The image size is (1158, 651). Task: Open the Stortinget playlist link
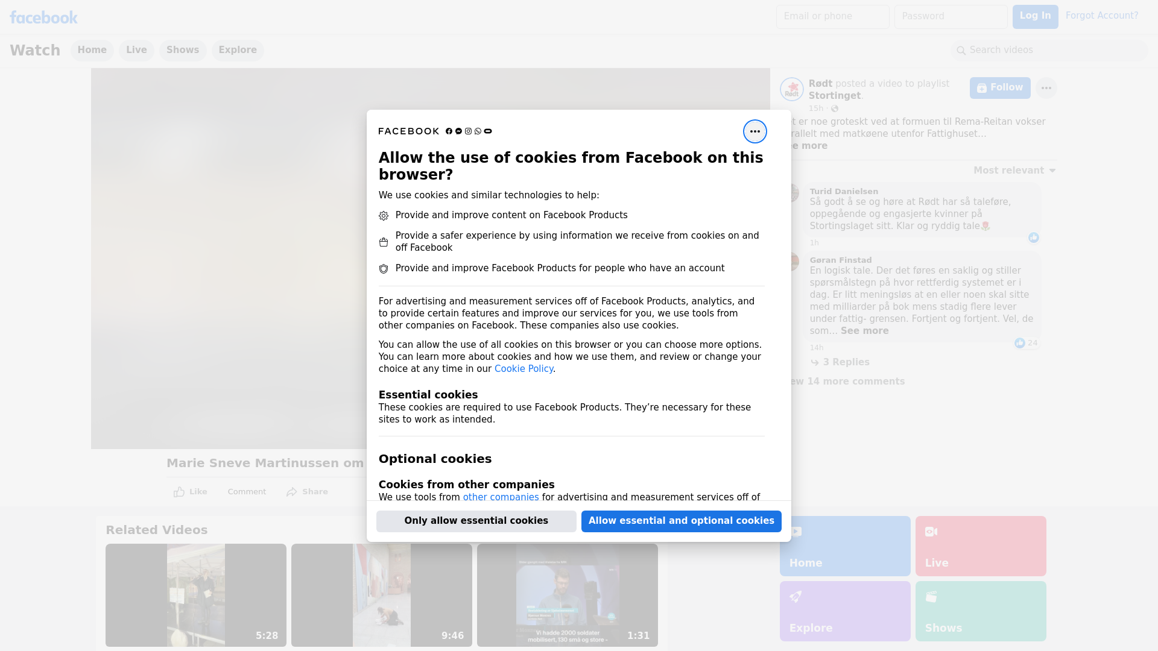[834, 96]
